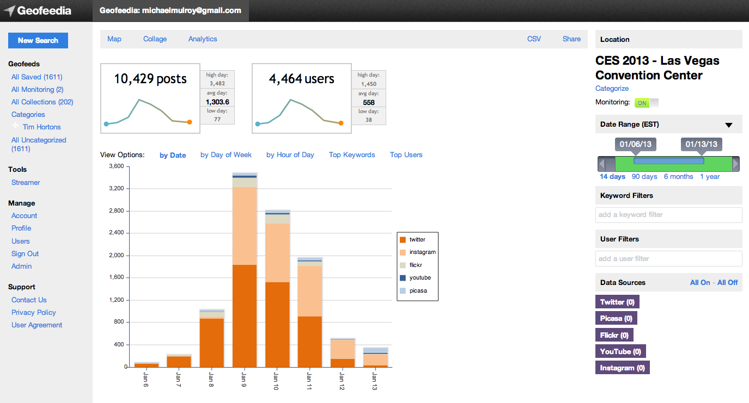The image size is (749, 403).
Task: Click the Geofeedia arrow logo
Action: (x=9, y=10)
